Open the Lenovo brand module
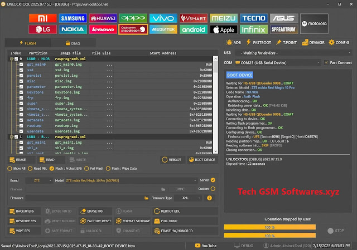Screen dimensions: 357x250 (x=103, y=30)
